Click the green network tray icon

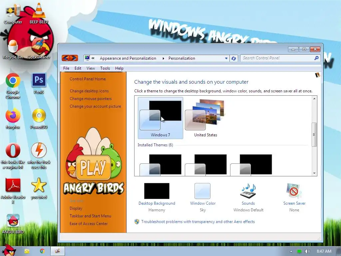(x=299, y=251)
